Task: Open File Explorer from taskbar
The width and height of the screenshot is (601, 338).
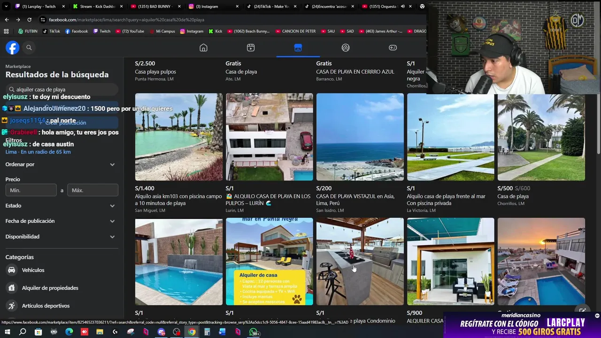Action: tap(100, 332)
